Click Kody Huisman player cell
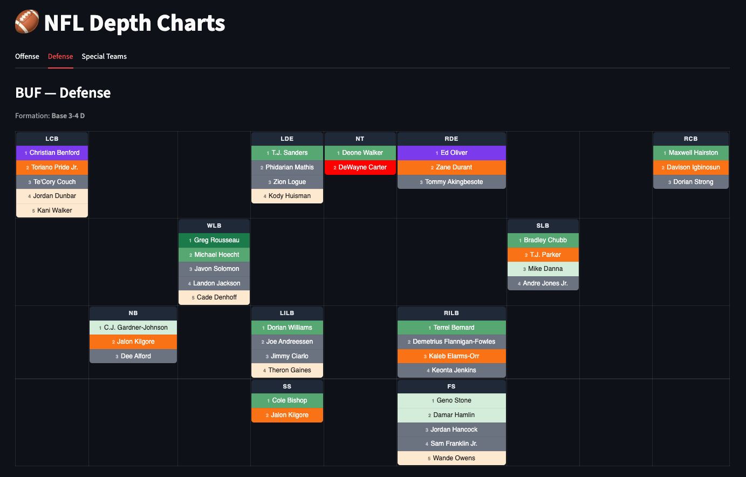This screenshot has width=746, height=477. pos(287,196)
